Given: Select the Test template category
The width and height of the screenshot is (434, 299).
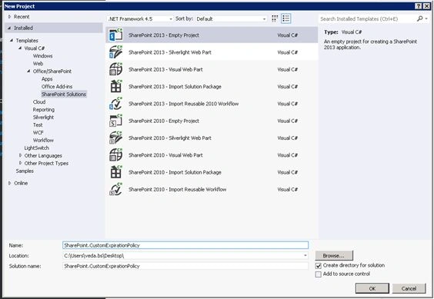Looking at the screenshot, I should pyautogui.click(x=38, y=125).
